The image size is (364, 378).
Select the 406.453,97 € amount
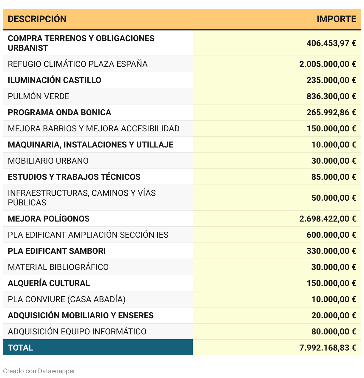[x=331, y=43]
